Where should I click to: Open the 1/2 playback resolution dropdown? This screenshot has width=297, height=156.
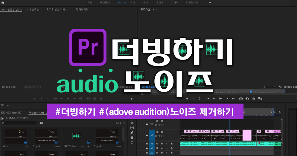[269, 87]
